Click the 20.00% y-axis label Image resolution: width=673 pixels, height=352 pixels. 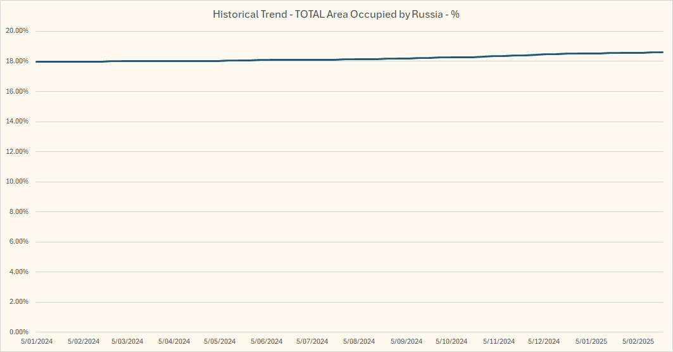(x=16, y=31)
